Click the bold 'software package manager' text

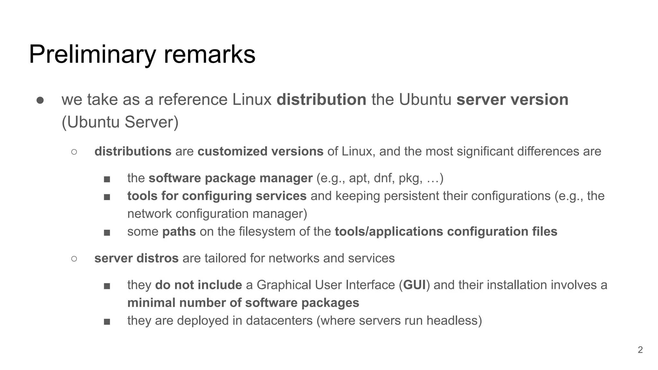click(x=230, y=178)
